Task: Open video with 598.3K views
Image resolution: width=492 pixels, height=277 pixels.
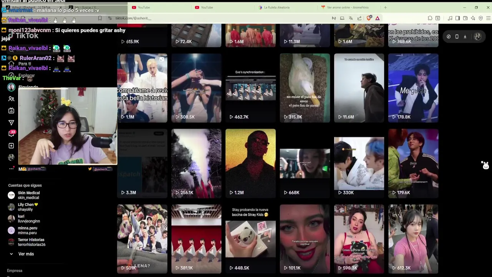Action: click(x=359, y=239)
